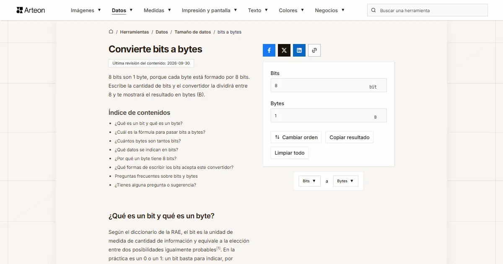Go to '¿Qué formas de escribir los bits acepta este convertidor?'
This screenshot has width=503, height=264.
174,167
